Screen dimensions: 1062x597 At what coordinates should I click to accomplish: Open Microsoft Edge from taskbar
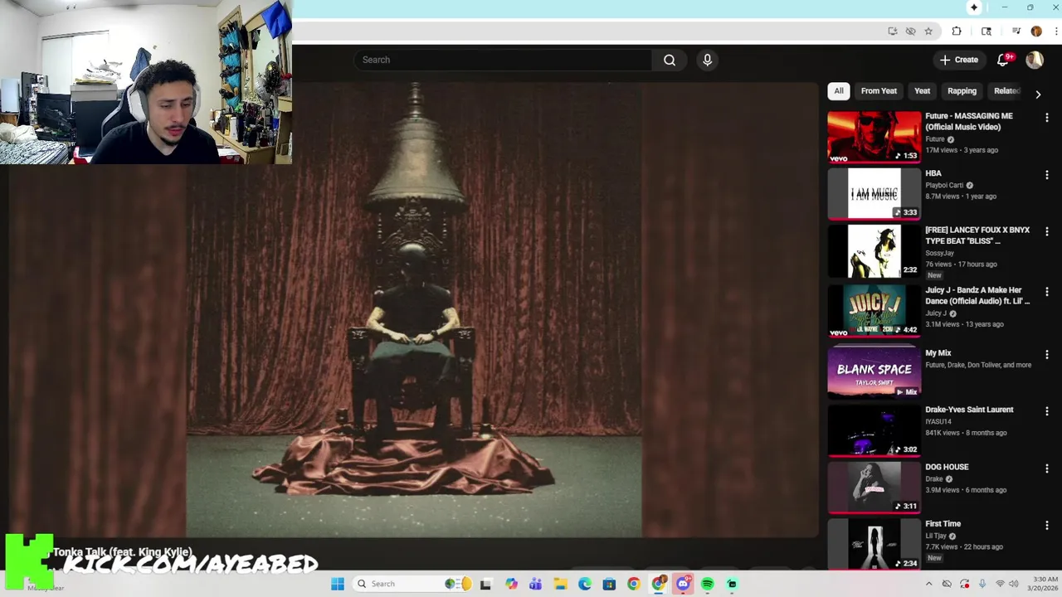coord(585,584)
